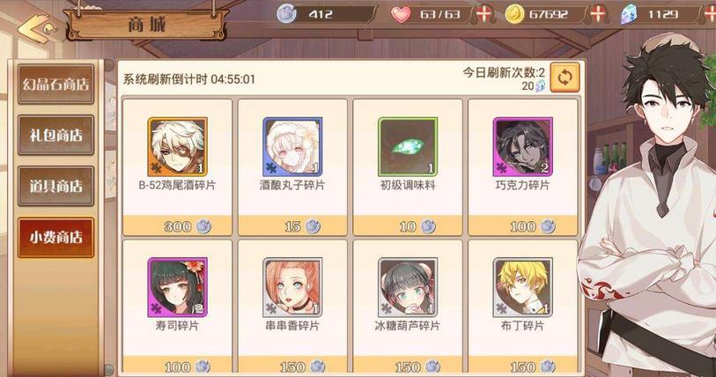
Task: Tap the plus icon next to gold 67692
Action: tap(598, 14)
